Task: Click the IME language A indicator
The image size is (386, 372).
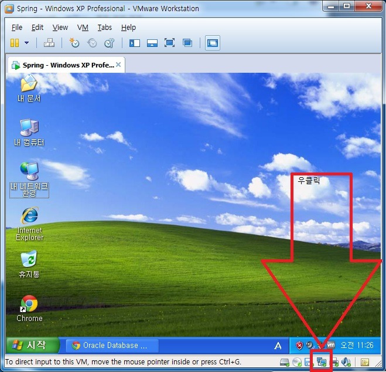Action: [278, 346]
